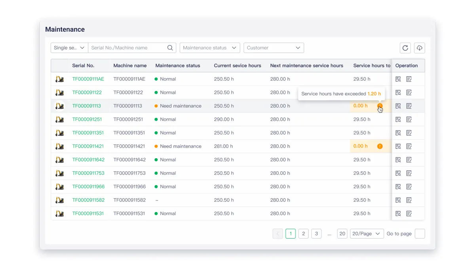Open view details icon for TF00009111AE

point(398,79)
